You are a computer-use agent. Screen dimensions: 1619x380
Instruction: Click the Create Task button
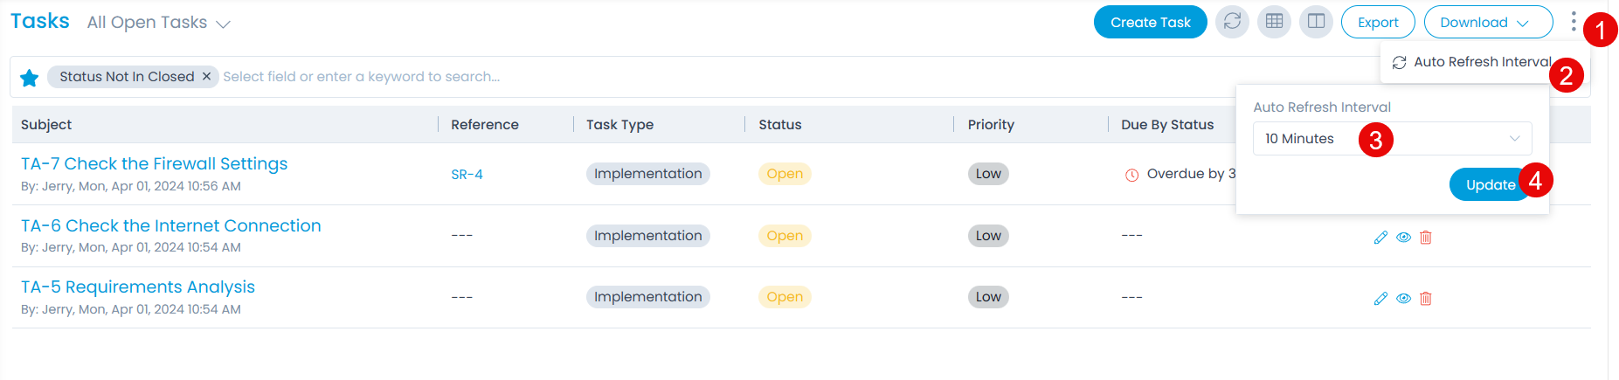(x=1150, y=23)
